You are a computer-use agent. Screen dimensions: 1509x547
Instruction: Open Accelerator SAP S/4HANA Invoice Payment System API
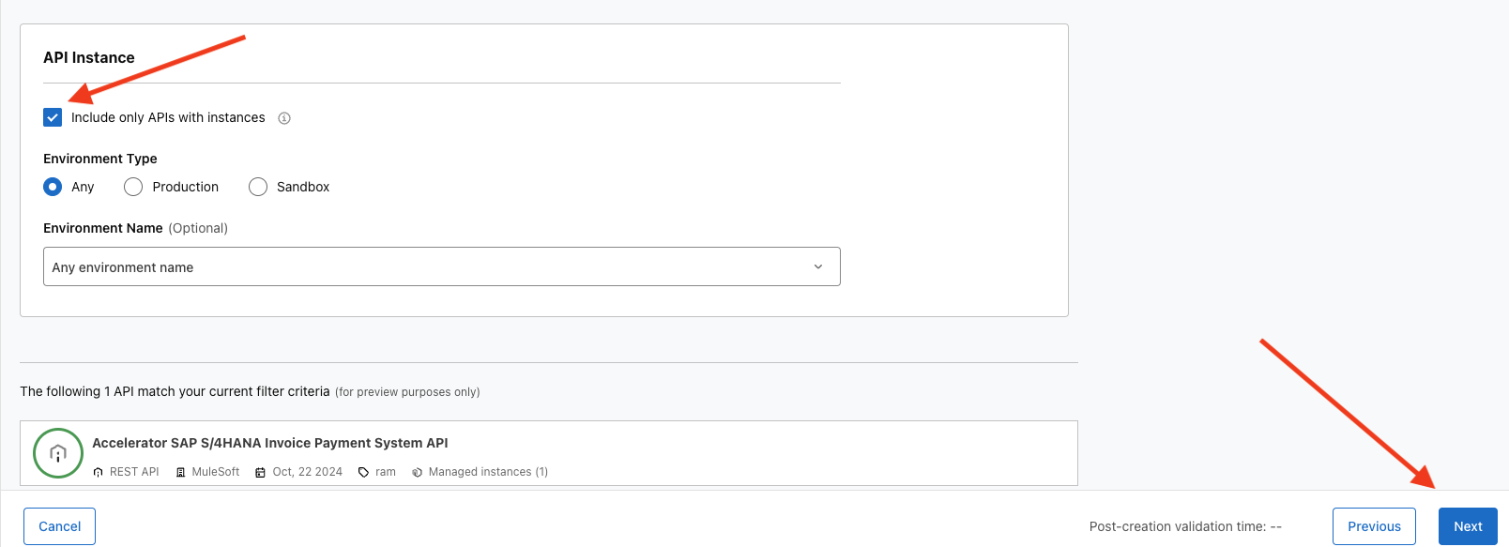[x=269, y=443]
